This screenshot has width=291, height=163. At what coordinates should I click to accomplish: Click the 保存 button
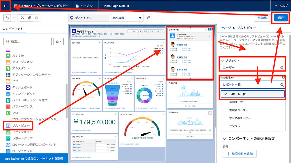281,18
